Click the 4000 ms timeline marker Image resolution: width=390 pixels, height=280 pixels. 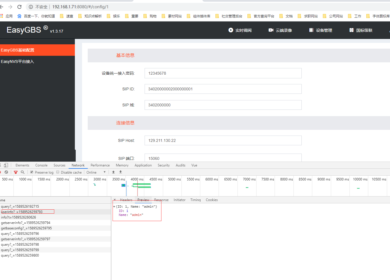coord(137,179)
